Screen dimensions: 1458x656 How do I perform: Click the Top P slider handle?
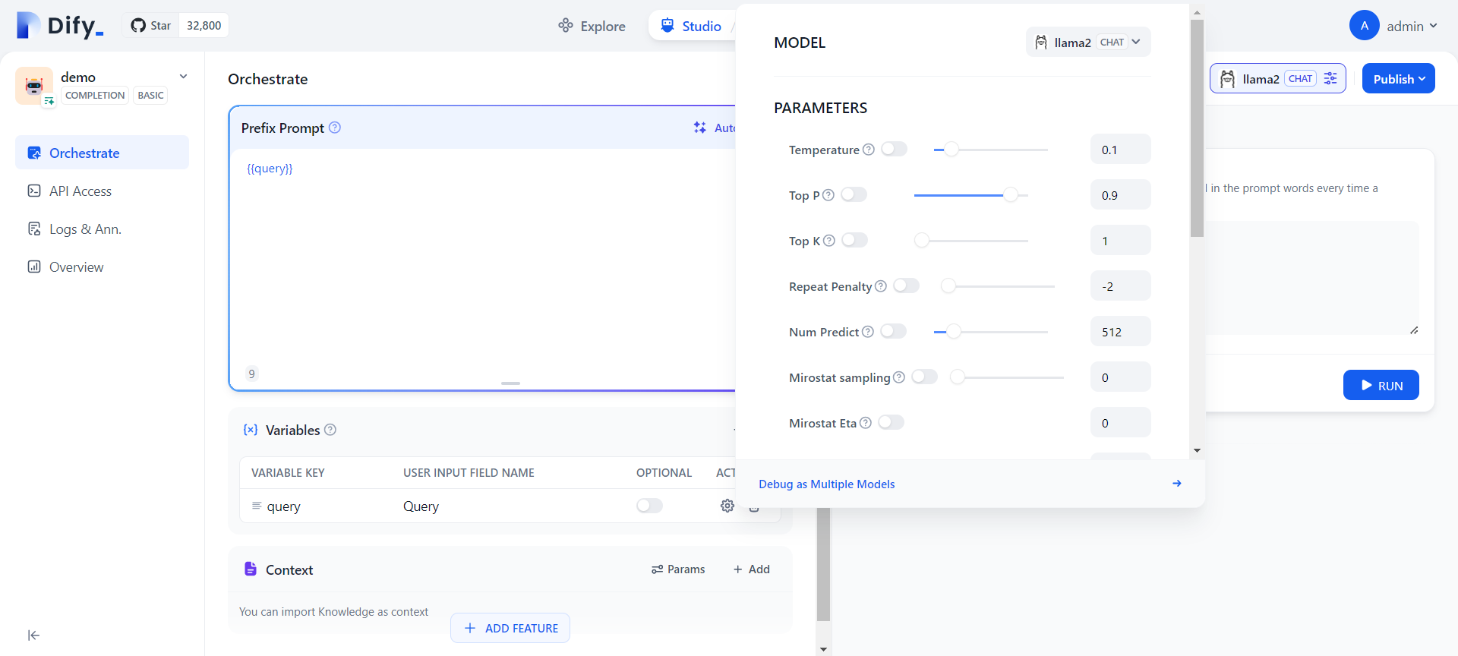[x=1010, y=195]
